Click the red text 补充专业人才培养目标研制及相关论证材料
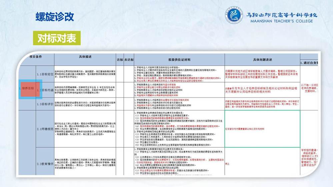The width and height of the screenshot is (333, 187). (x=261, y=90)
